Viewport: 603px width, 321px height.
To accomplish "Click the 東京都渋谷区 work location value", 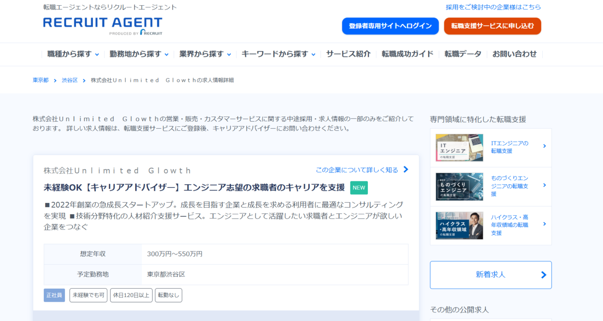I will pos(166,274).
